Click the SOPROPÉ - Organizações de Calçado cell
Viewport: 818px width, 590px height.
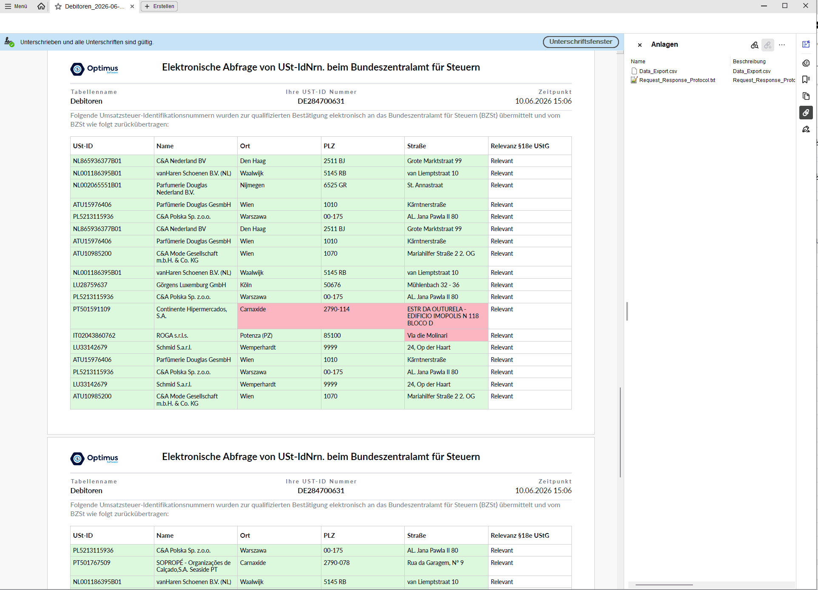[x=195, y=566]
